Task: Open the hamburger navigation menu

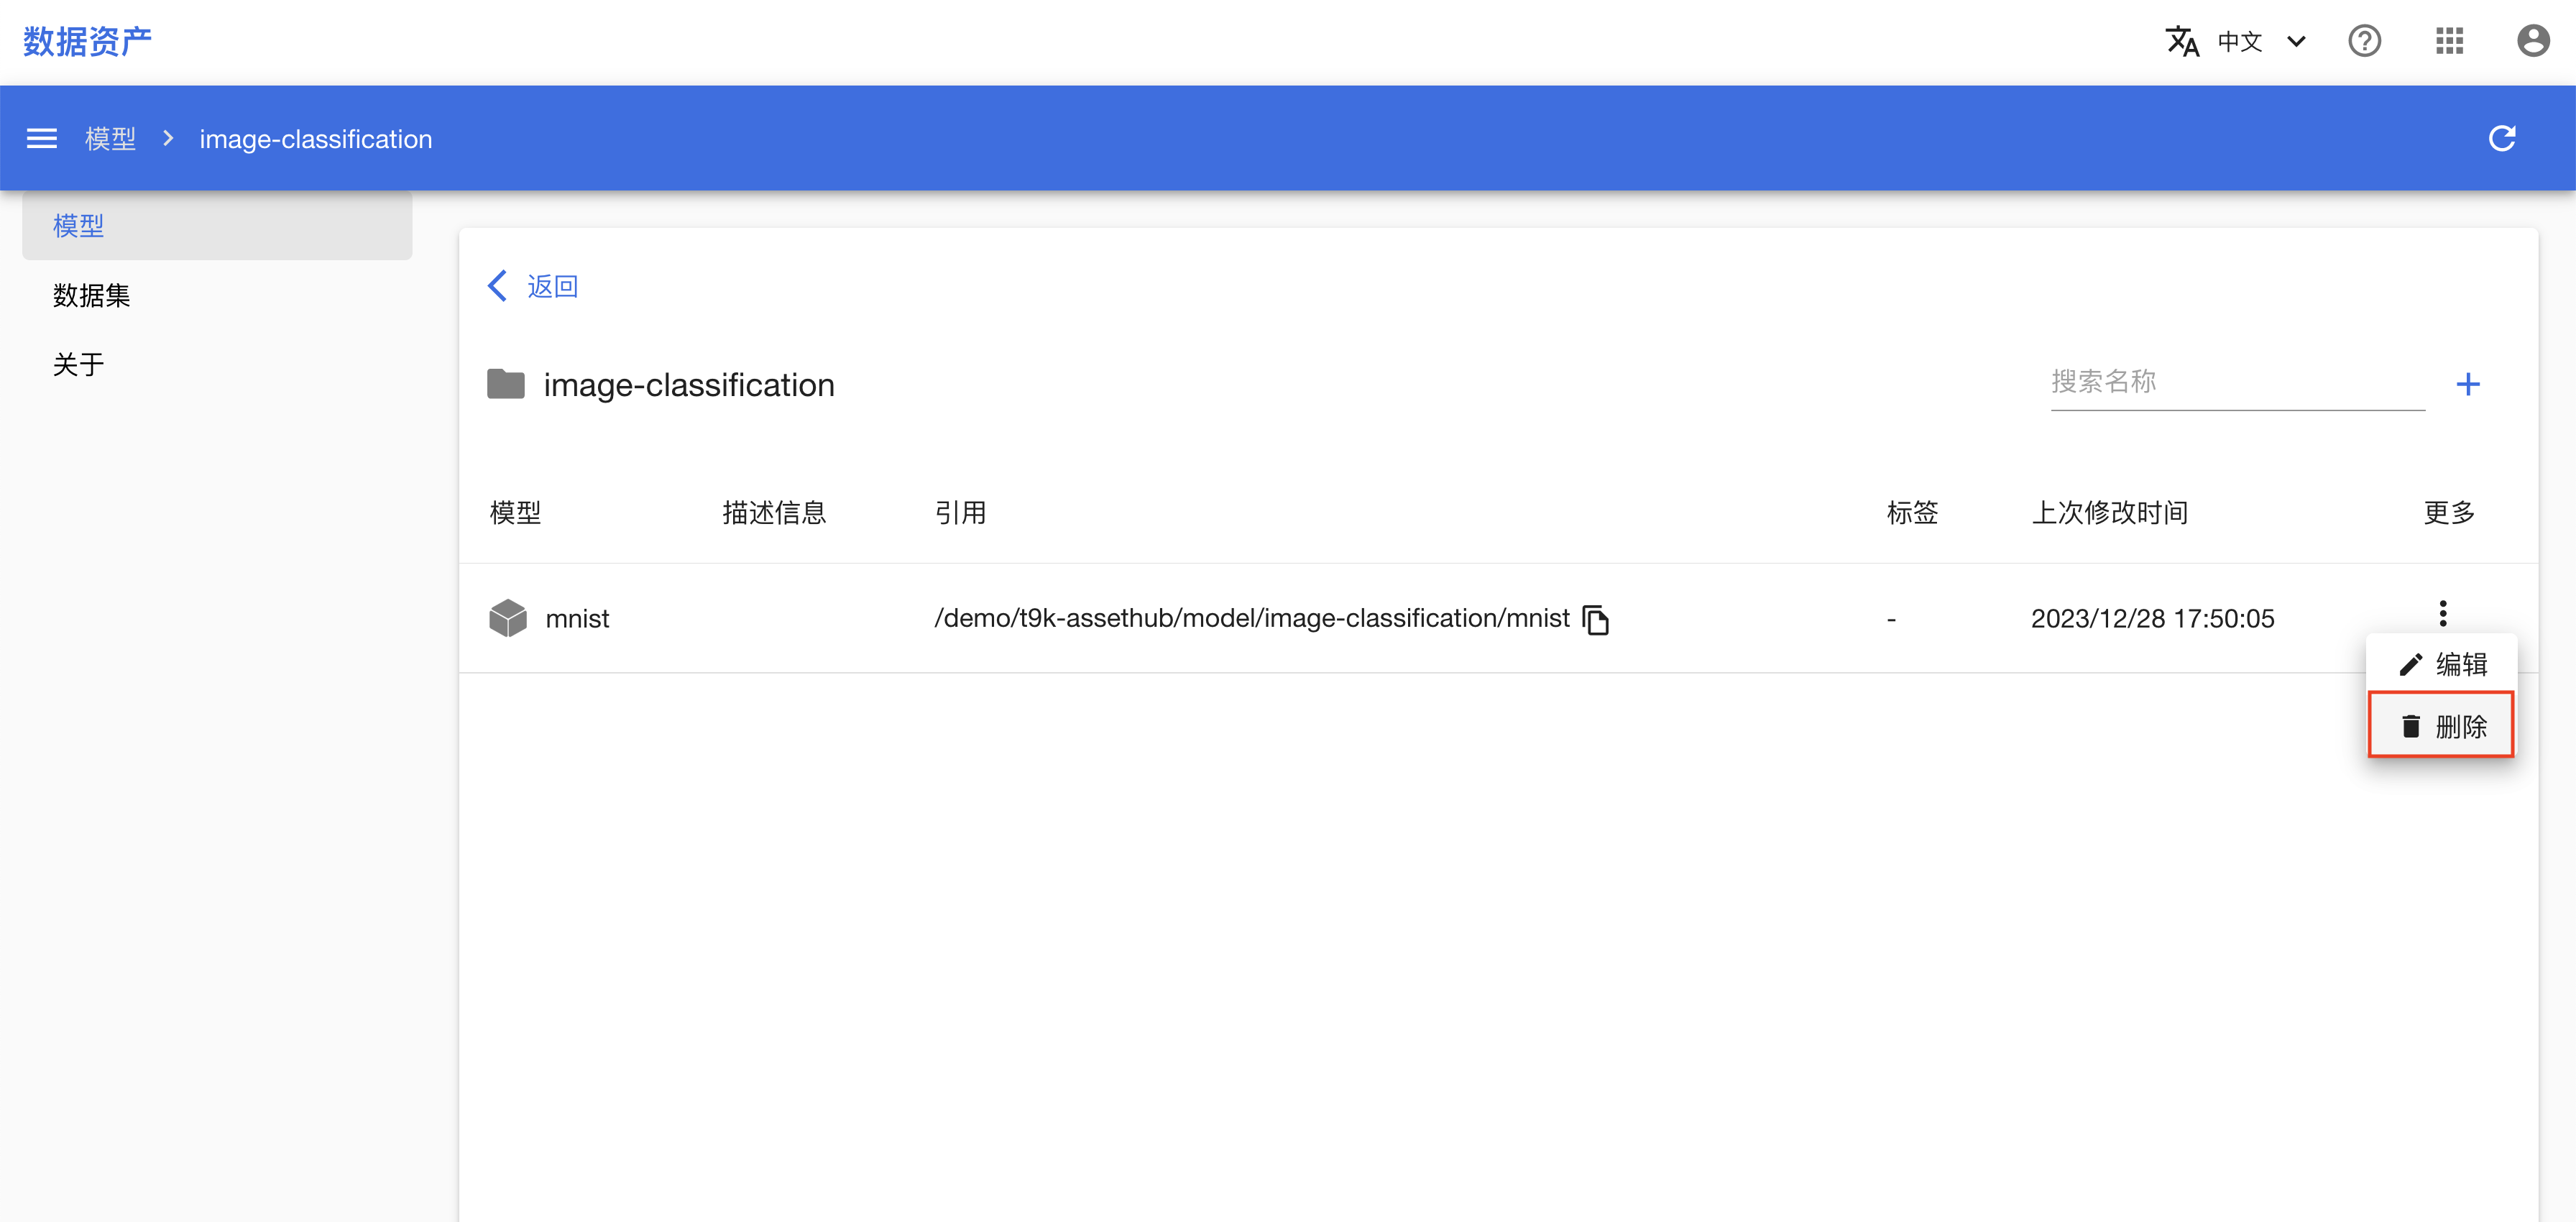Action: click(x=41, y=138)
